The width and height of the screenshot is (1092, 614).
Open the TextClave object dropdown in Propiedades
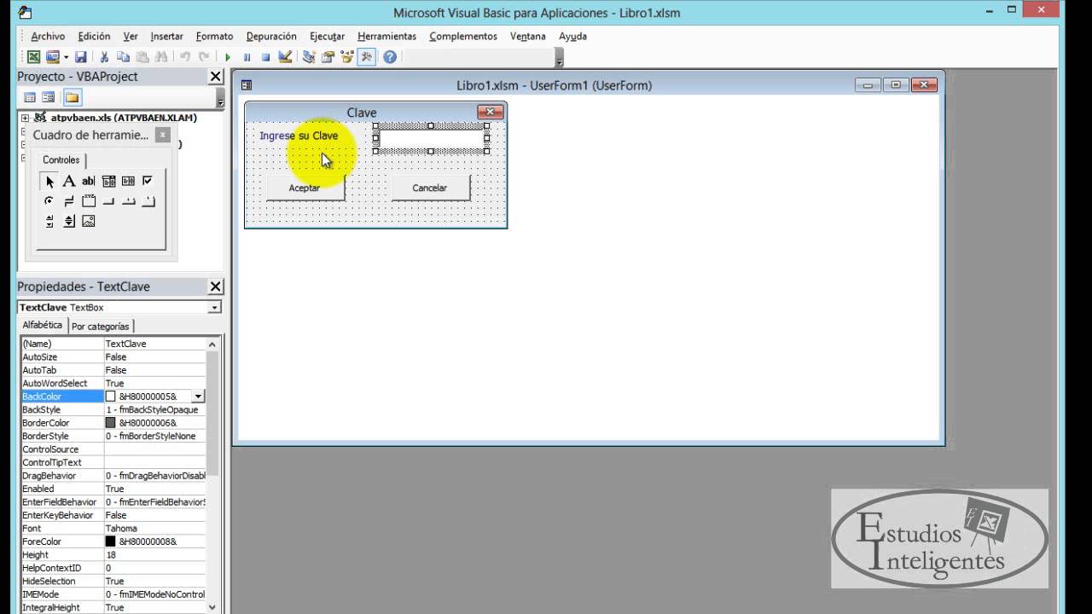(214, 308)
